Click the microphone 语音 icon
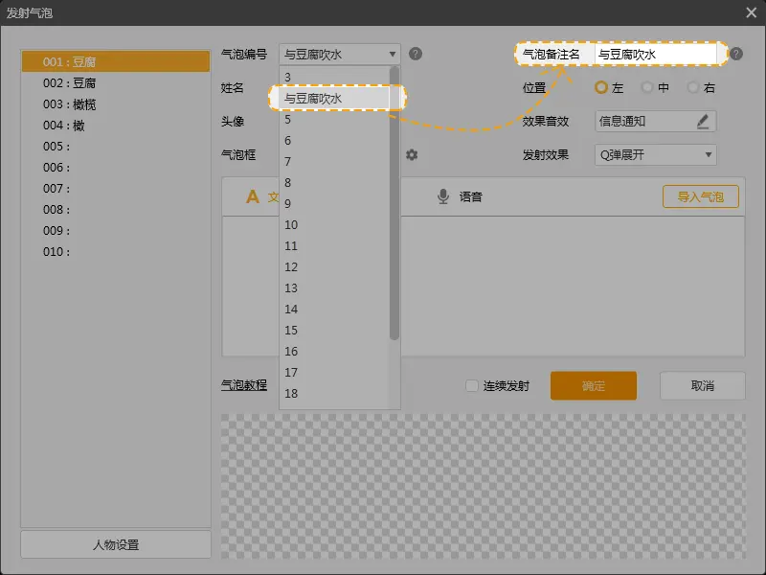The image size is (766, 575). 443,196
